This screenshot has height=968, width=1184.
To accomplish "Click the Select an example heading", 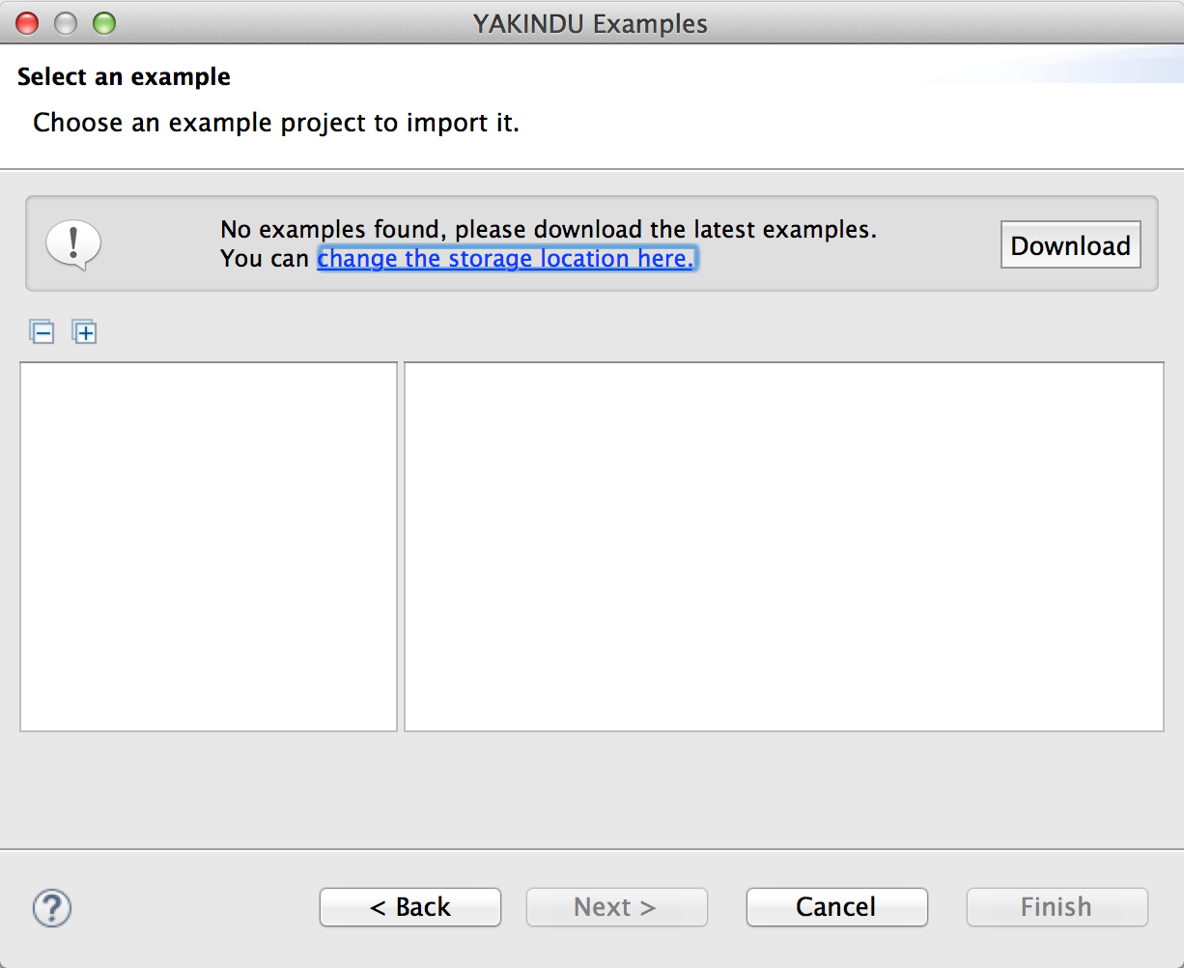I will coord(124,77).
